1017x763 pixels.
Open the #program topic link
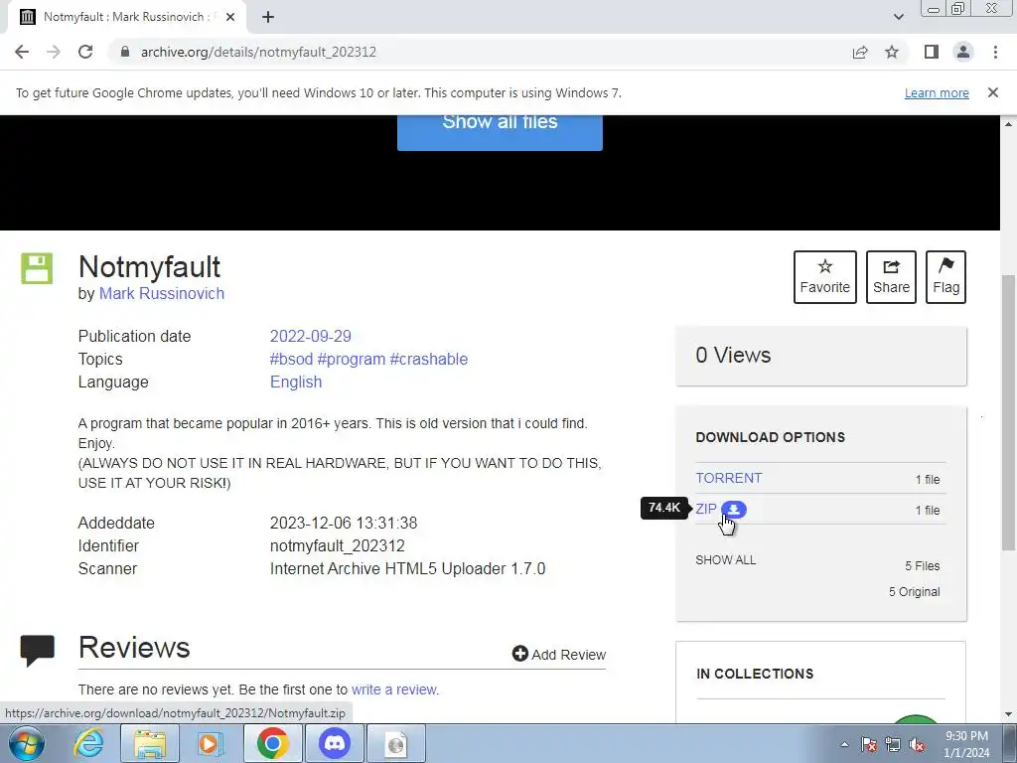point(351,359)
